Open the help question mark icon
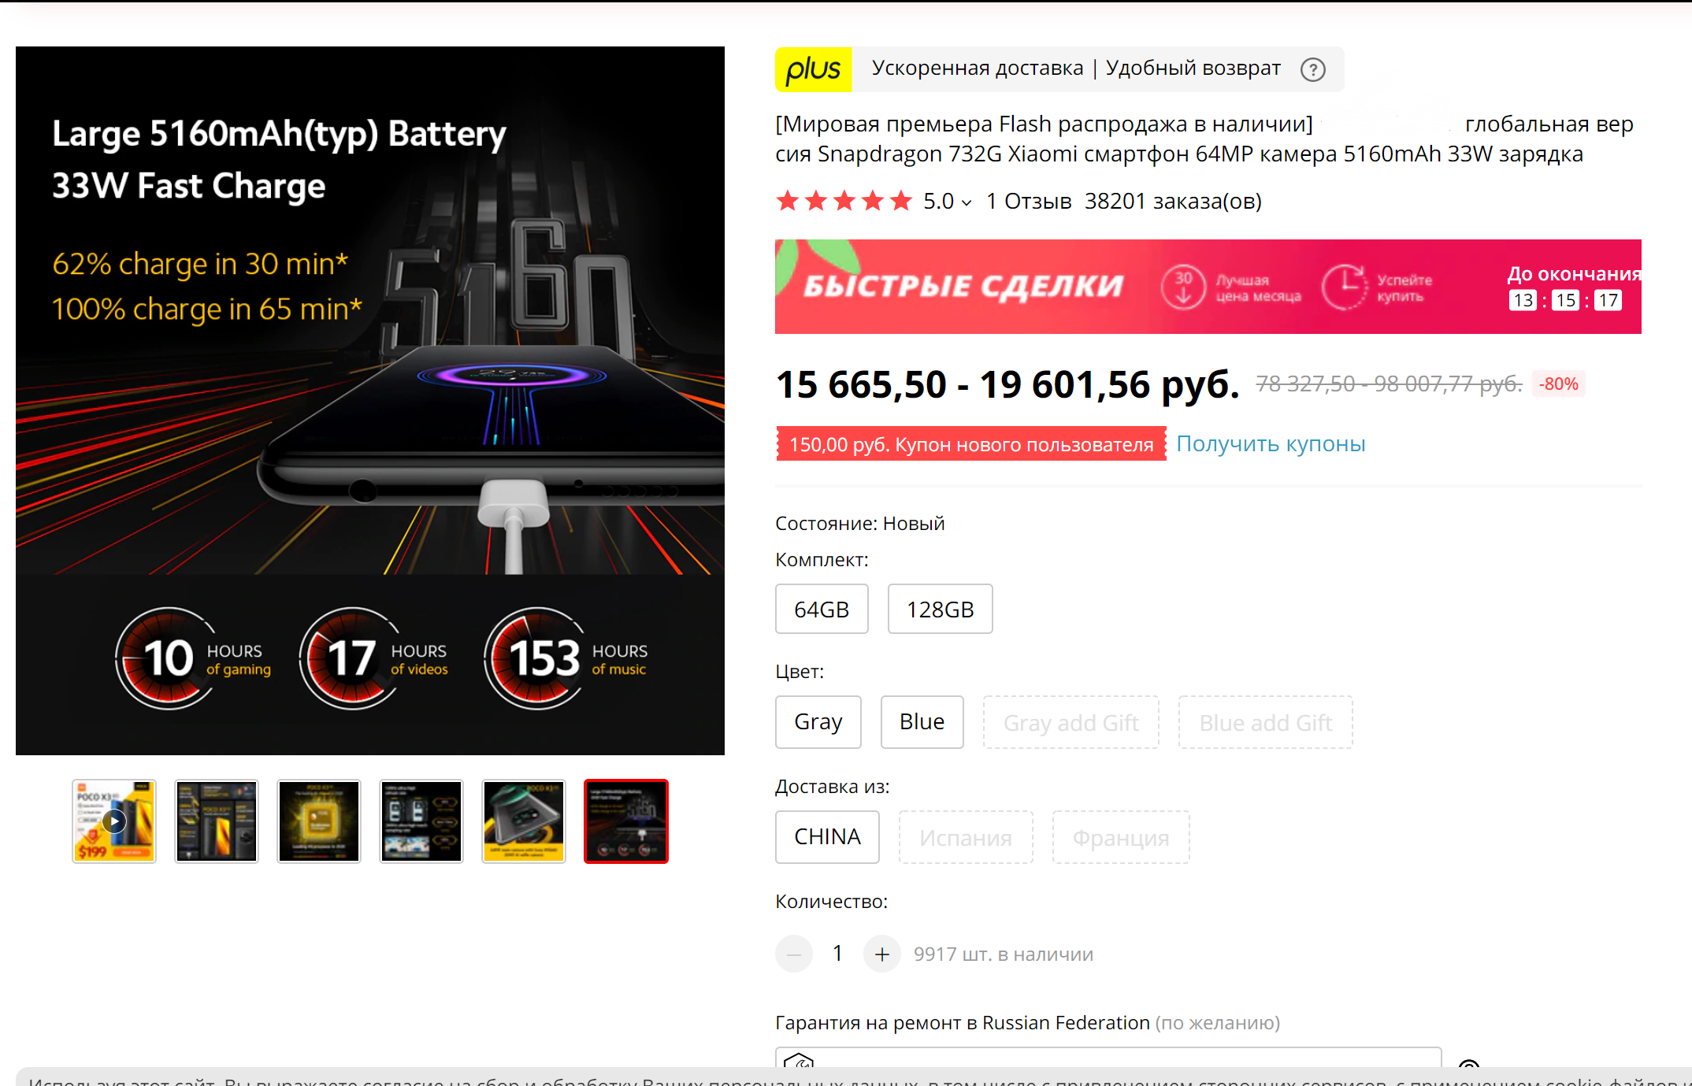Viewport: 1692px width, 1086px height. coord(1312,70)
